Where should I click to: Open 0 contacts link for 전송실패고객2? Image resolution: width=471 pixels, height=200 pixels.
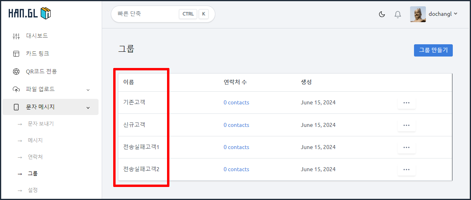[x=236, y=170]
